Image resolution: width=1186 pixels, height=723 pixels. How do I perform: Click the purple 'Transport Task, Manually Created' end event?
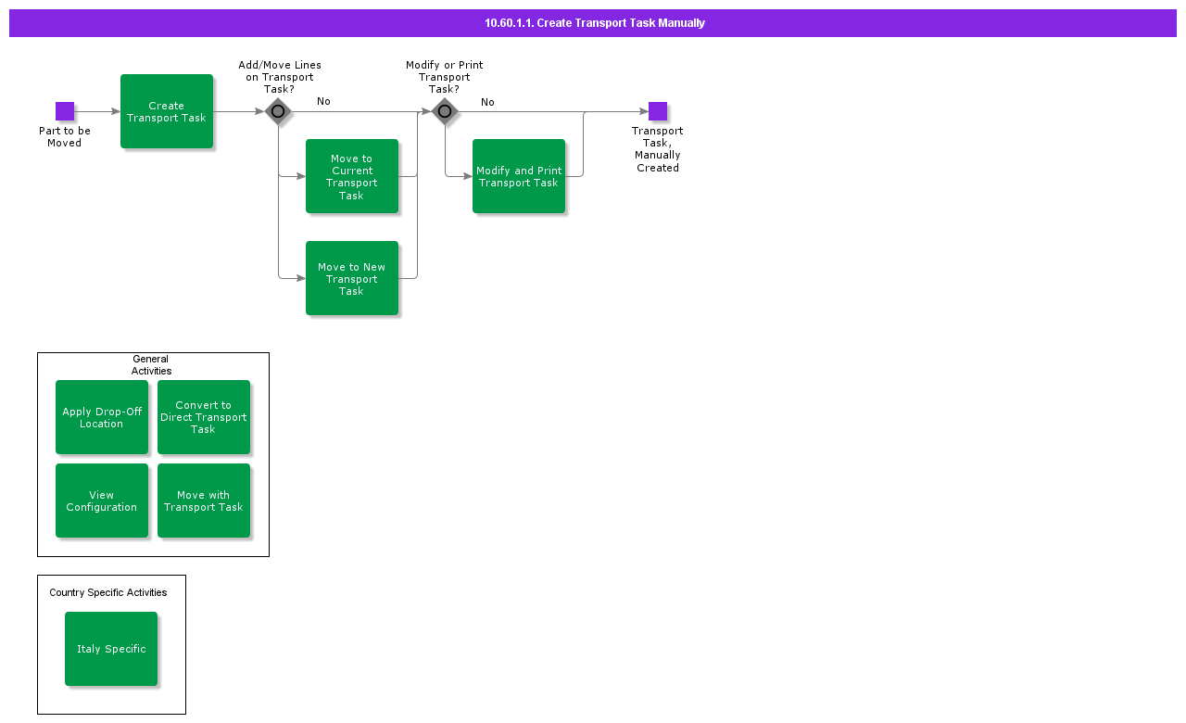[658, 111]
